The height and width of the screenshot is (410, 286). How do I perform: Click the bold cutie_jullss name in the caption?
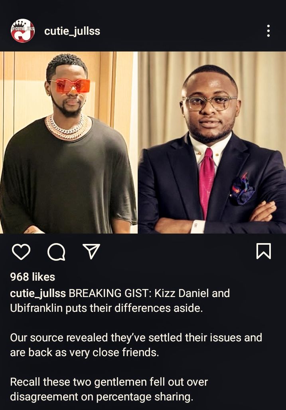coord(38,293)
